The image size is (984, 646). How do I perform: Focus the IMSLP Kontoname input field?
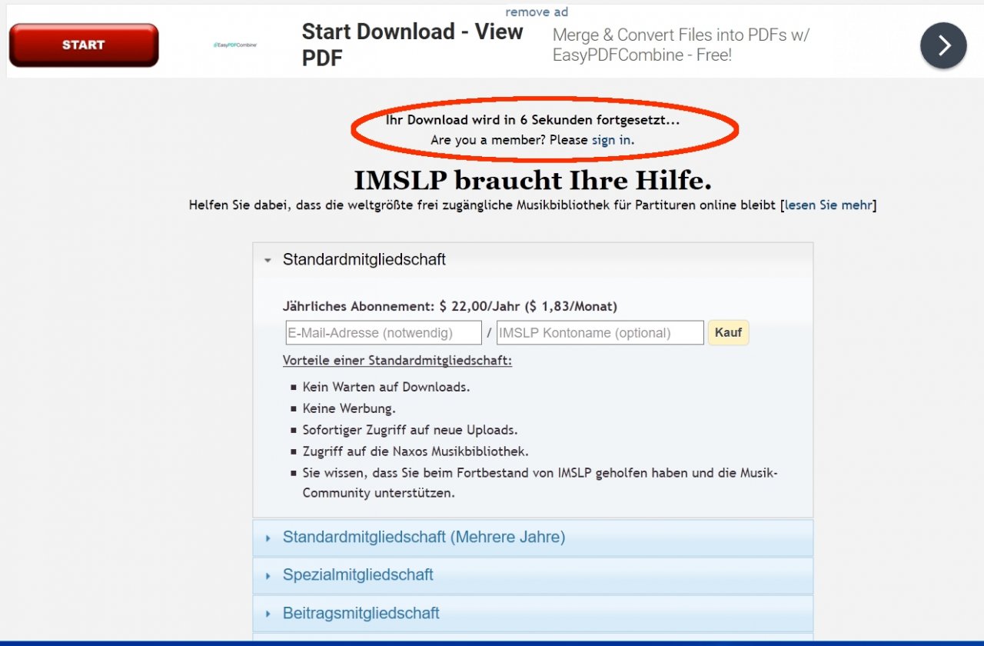click(x=600, y=333)
